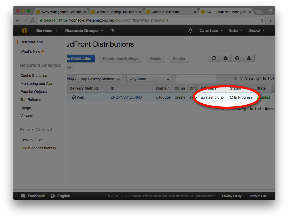Screen dimensions: 291x223
Task: Click the AWS cube logo icon
Action: (25, 30)
